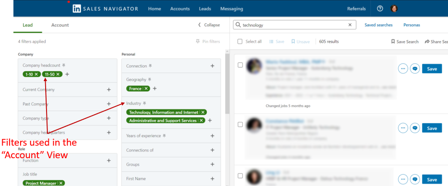Image resolution: width=448 pixels, height=186 pixels.
Task: Open the Saved searches link
Action: pyautogui.click(x=379, y=25)
